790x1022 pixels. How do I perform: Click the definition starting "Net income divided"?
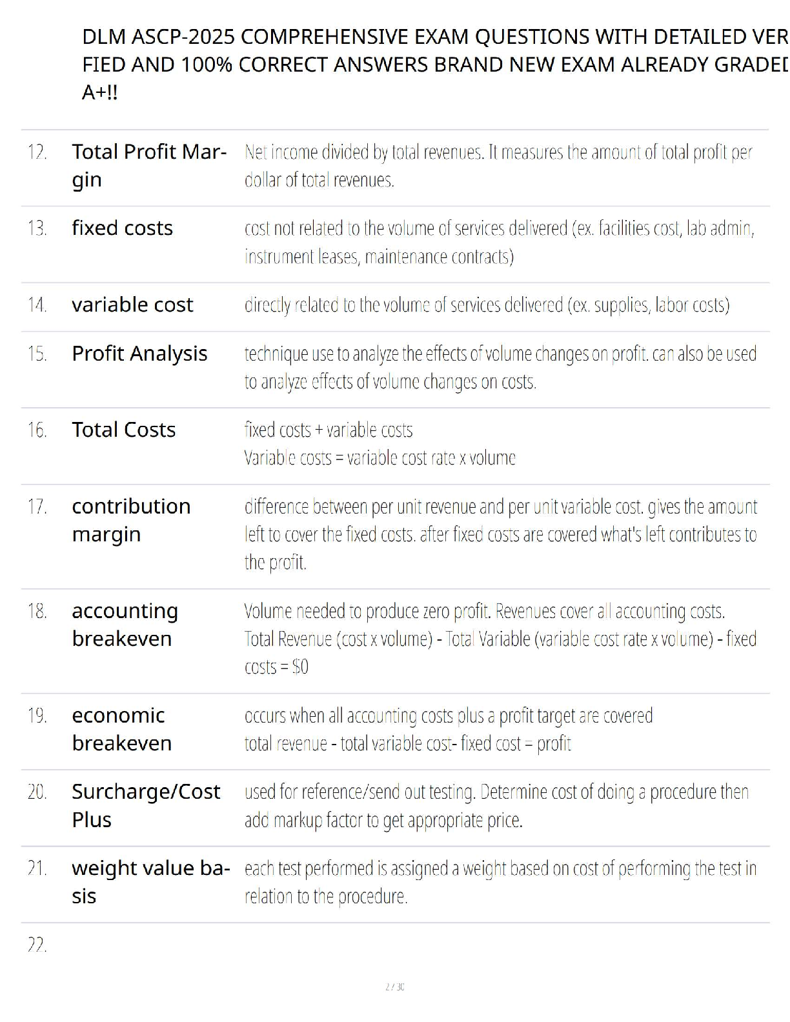click(x=498, y=166)
